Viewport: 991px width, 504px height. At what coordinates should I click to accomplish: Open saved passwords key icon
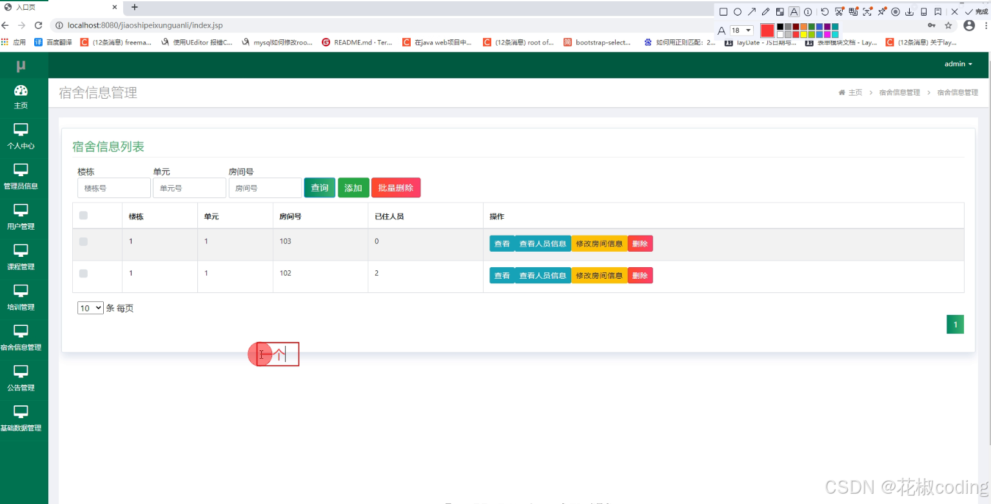click(932, 26)
